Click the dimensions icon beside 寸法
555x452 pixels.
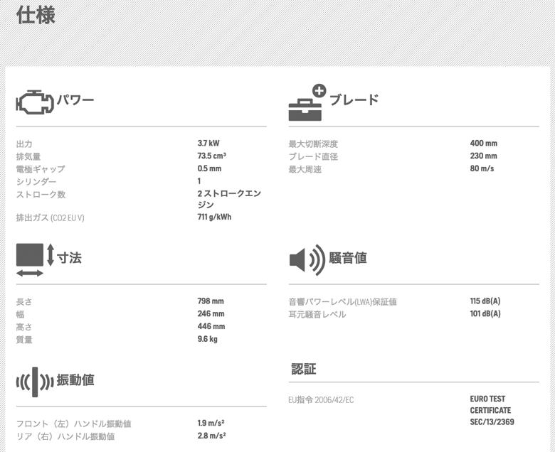click(35, 259)
